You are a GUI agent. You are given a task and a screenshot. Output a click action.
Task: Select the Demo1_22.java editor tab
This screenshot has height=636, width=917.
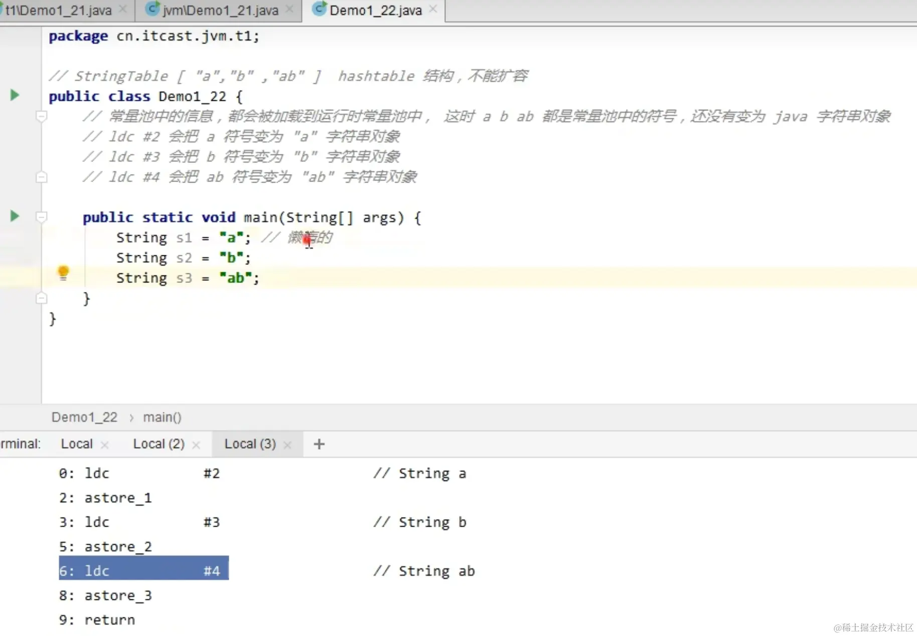(375, 11)
